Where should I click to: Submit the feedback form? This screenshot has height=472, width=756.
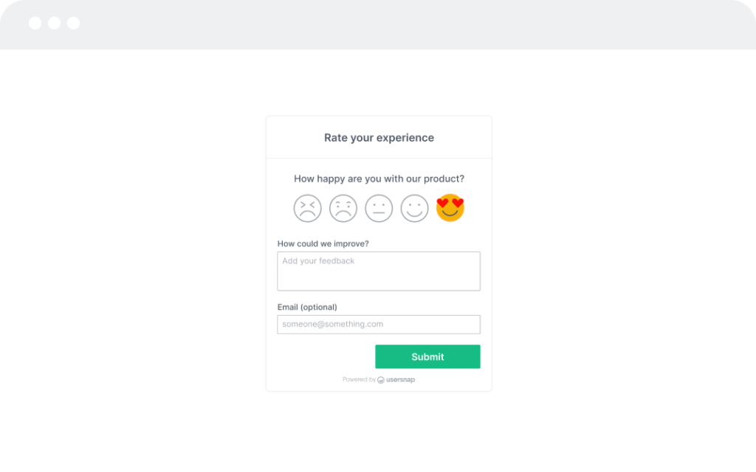427,356
